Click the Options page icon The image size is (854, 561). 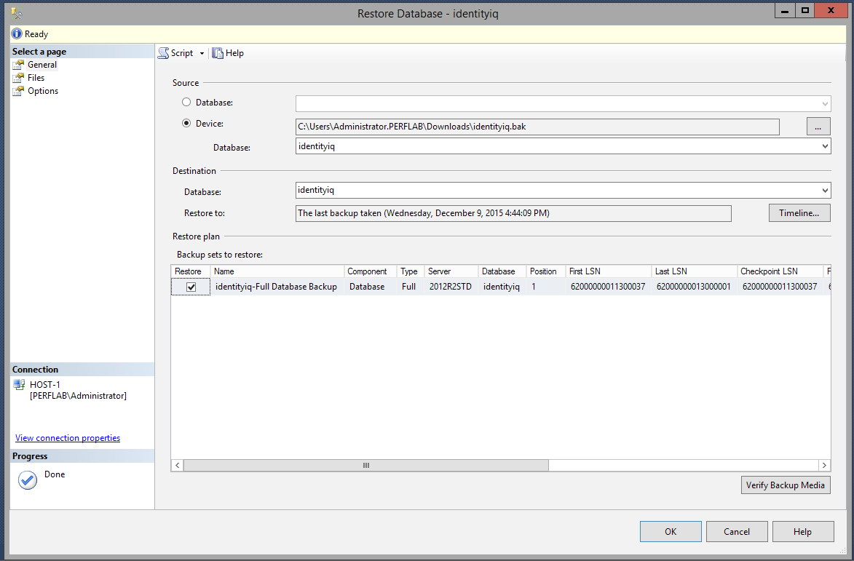pos(18,91)
